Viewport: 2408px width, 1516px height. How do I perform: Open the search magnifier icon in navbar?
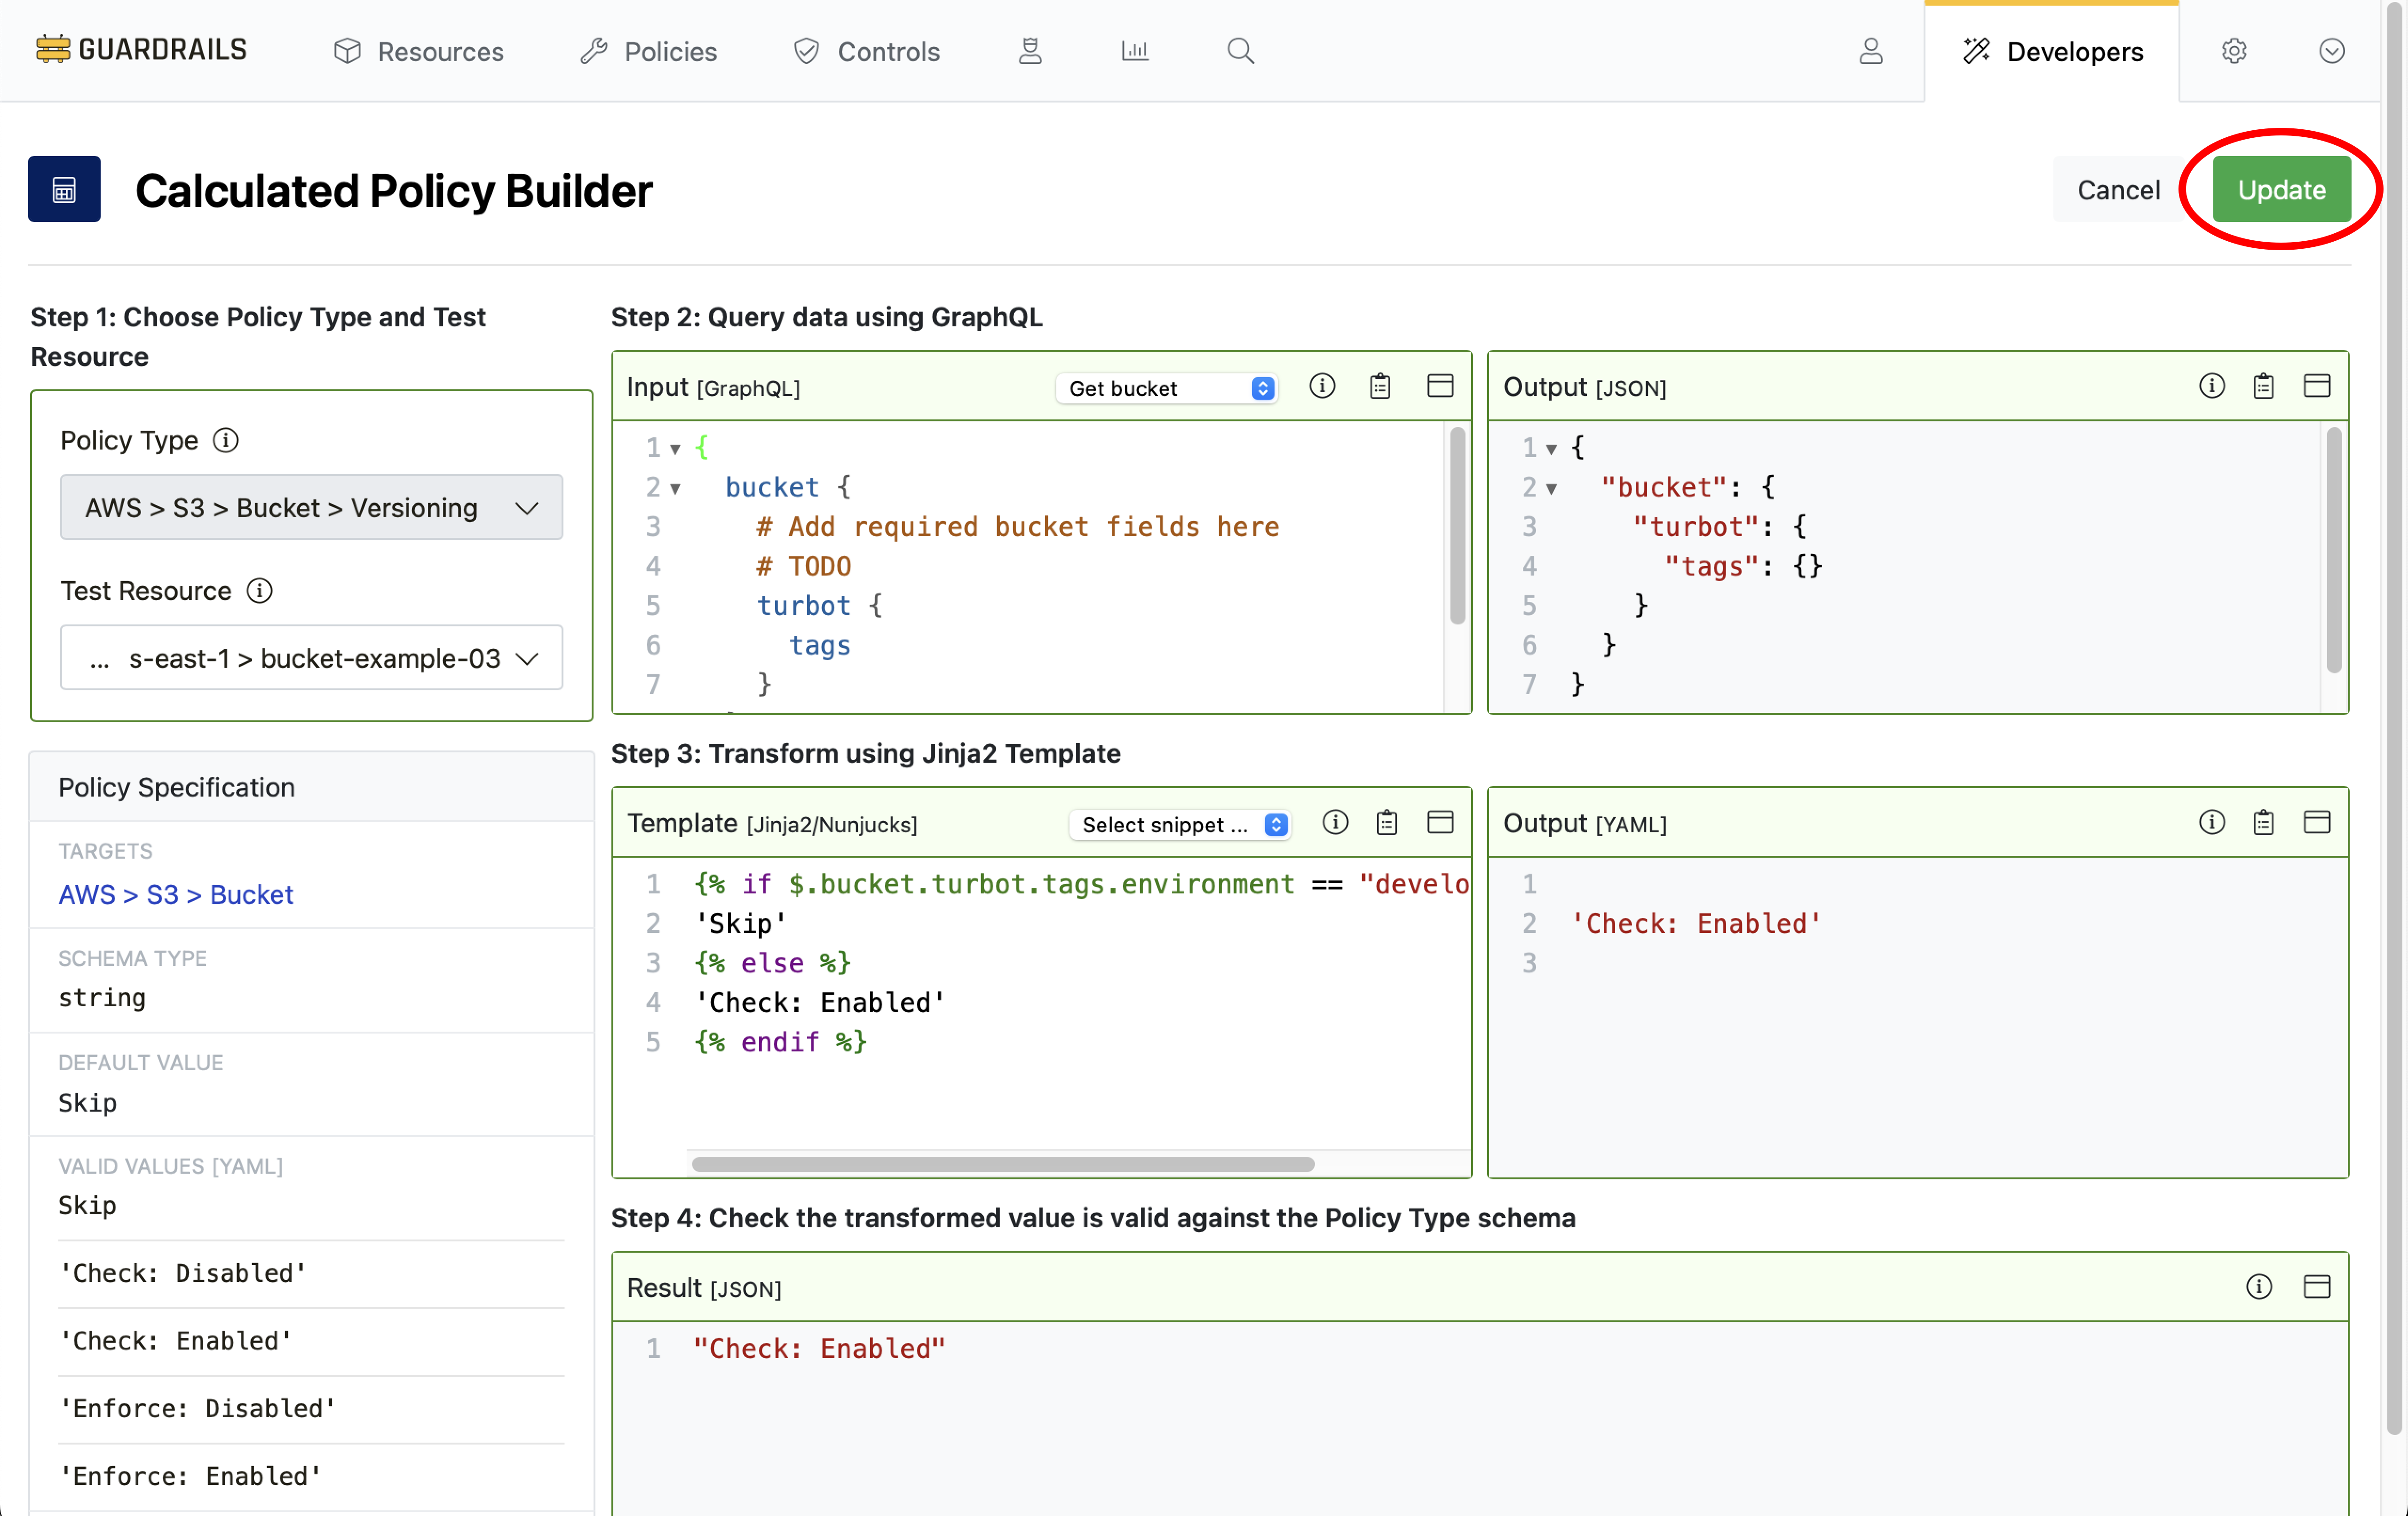coord(1240,50)
